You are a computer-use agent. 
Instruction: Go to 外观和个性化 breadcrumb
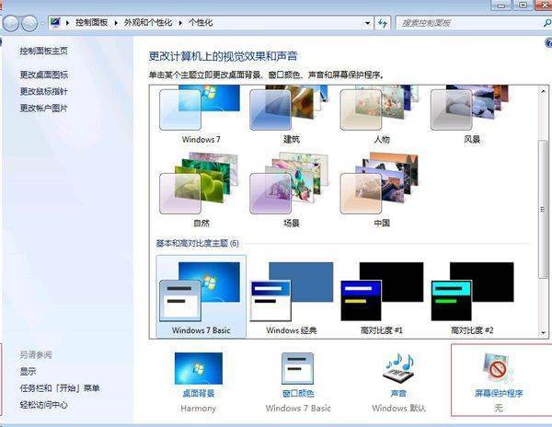click(148, 22)
